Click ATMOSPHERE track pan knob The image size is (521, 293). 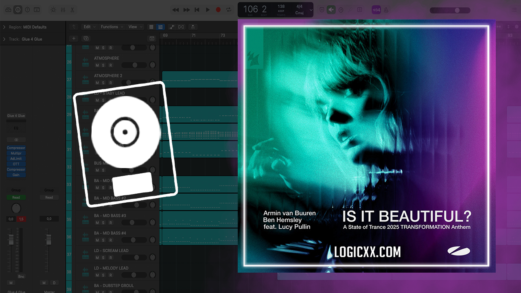pos(152,65)
